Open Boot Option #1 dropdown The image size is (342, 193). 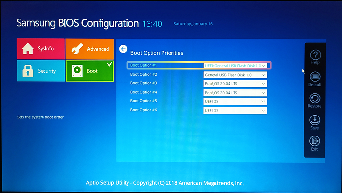[x=235, y=66]
